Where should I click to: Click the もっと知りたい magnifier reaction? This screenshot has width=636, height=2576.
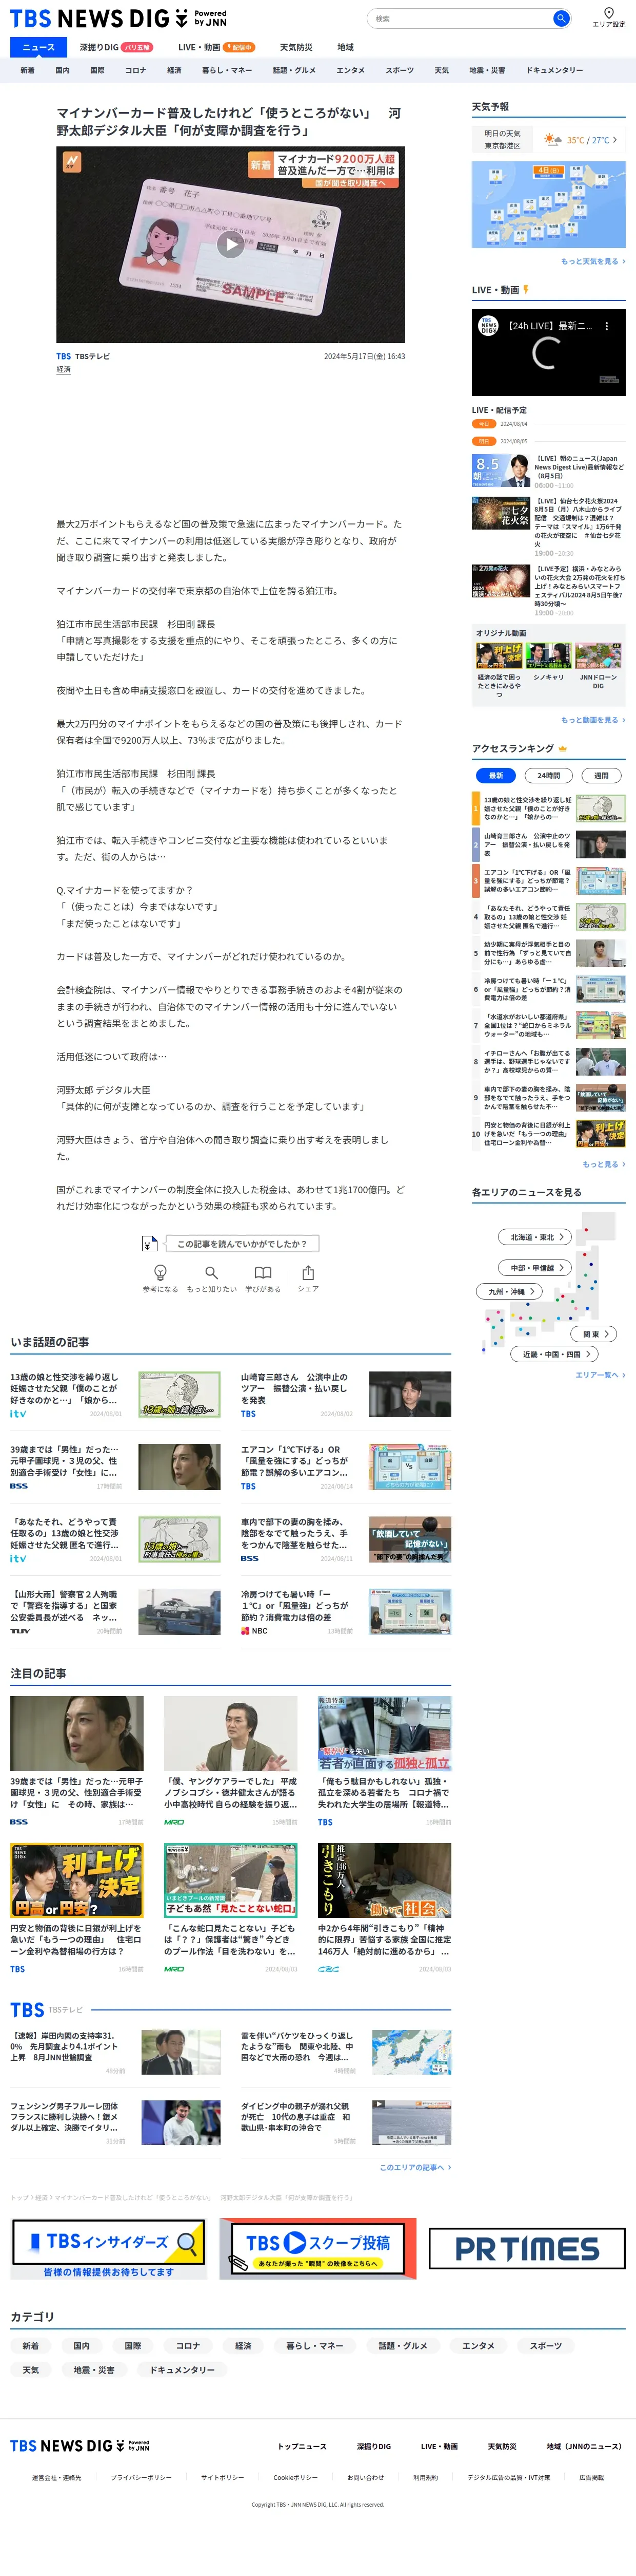pos(212,1278)
